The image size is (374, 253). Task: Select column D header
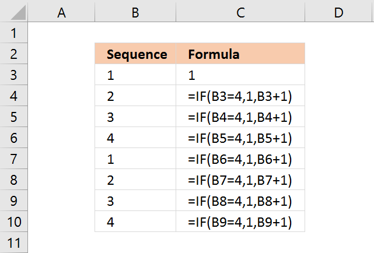coord(339,12)
